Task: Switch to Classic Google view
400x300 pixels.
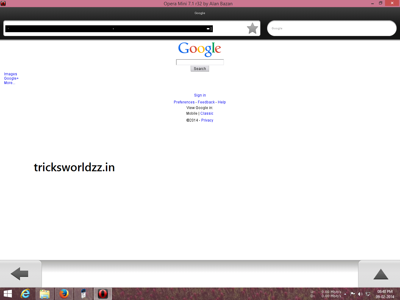Action: pos(207,113)
